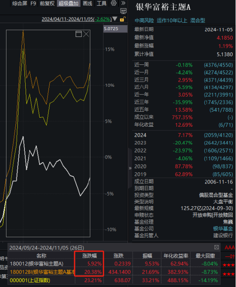Image resolution: width=236 pixels, height=287 pixels.
Task: Click the 中高风险 tag
Action: point(144,20)
